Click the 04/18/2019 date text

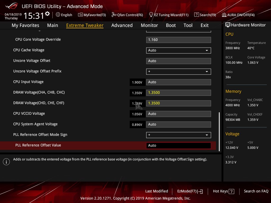[13, 15]
